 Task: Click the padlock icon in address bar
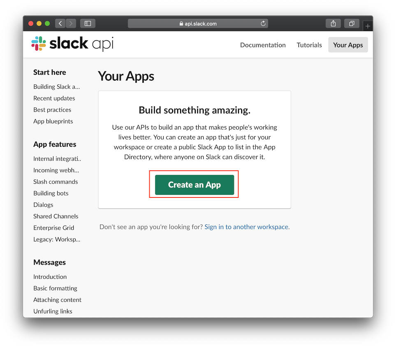click(181, 23)
